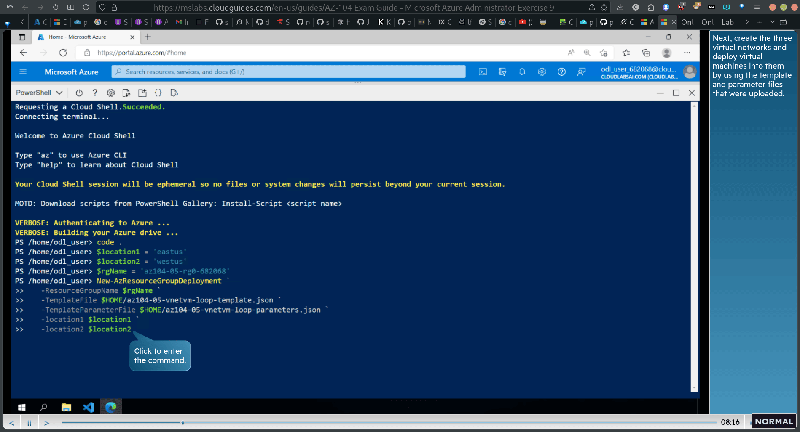Reload outer browser page
The width and height of the screenshot is (800, 432).
click(86, 7)
